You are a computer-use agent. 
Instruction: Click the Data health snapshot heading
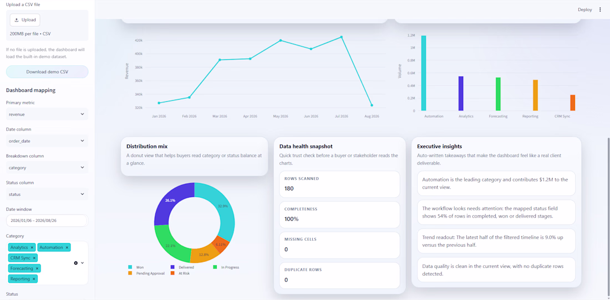306,146
